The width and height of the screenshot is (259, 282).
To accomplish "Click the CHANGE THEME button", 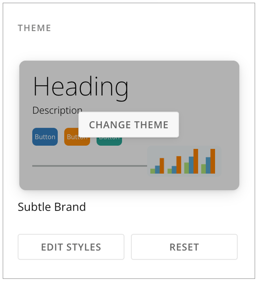I will 129,125.
